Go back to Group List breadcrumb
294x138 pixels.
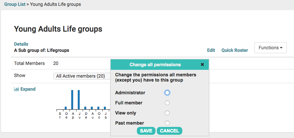coord(15,4)
